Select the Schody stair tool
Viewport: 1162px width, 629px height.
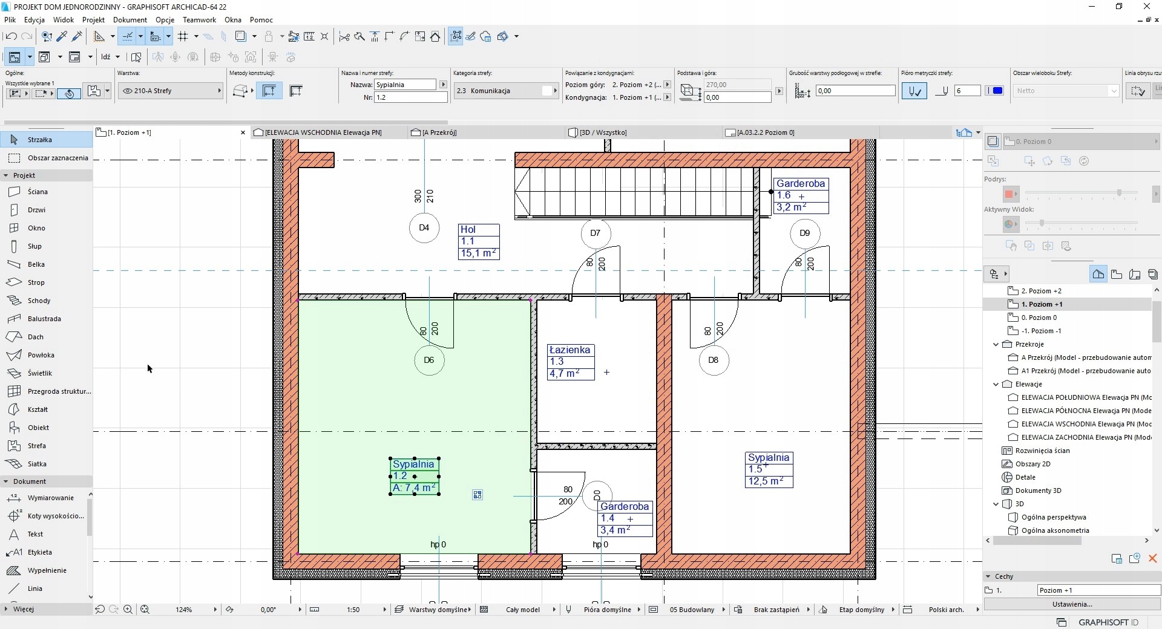[x=39, y=301]
